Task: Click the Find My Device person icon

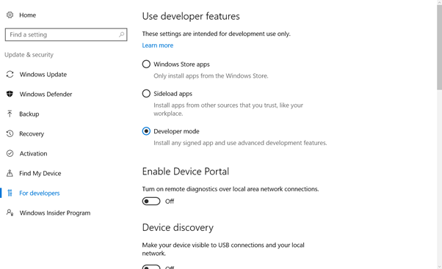Action: pyautogui.click(x=10, y=173)
